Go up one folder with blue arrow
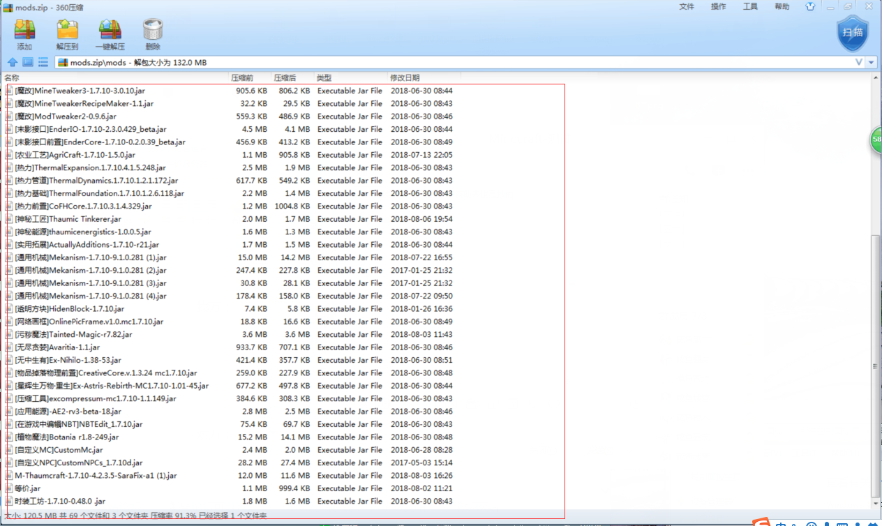Image resolution: width=882 pixels, height=526 pixels. (12, 63)
